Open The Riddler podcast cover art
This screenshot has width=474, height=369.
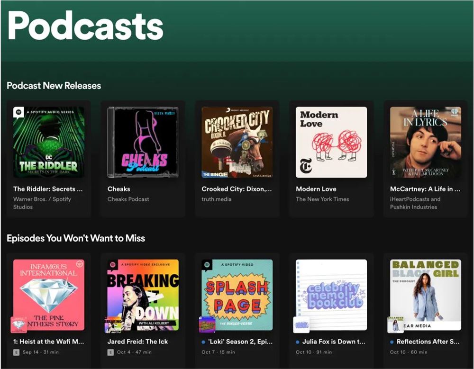49,142
